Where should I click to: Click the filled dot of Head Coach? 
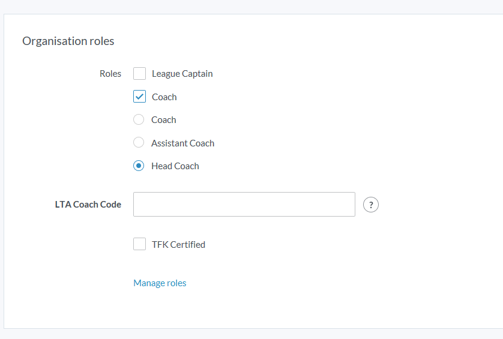(x=139, y=166)
